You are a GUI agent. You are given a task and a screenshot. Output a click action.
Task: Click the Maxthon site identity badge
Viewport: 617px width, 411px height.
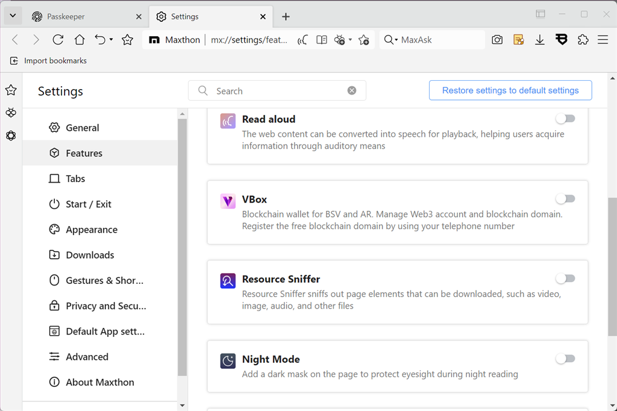174,40
